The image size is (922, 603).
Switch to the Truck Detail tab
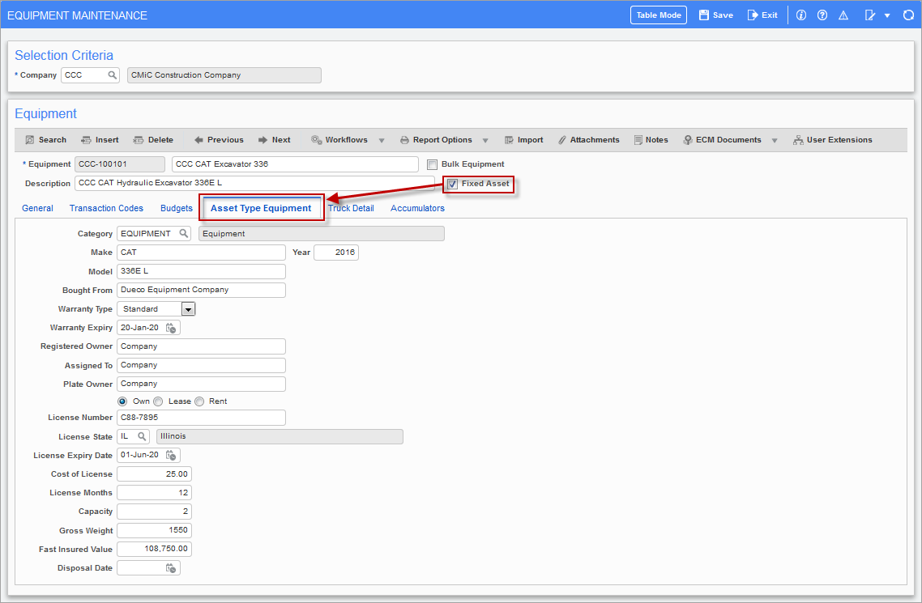point(352,208)
